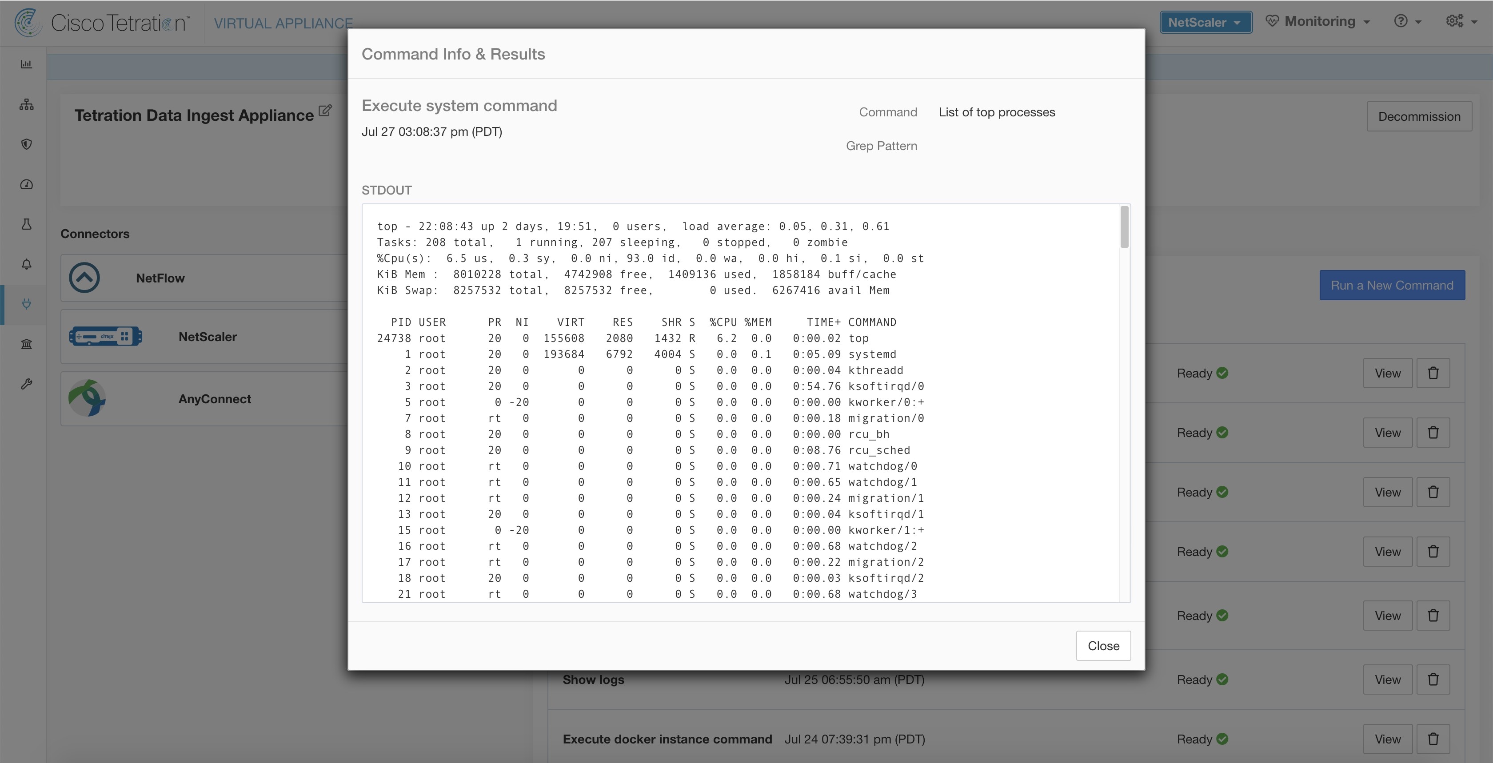Click the Close button on dialog
Image resolution: width=1493 pixels, height=763 pixels.
point(1103,645)
